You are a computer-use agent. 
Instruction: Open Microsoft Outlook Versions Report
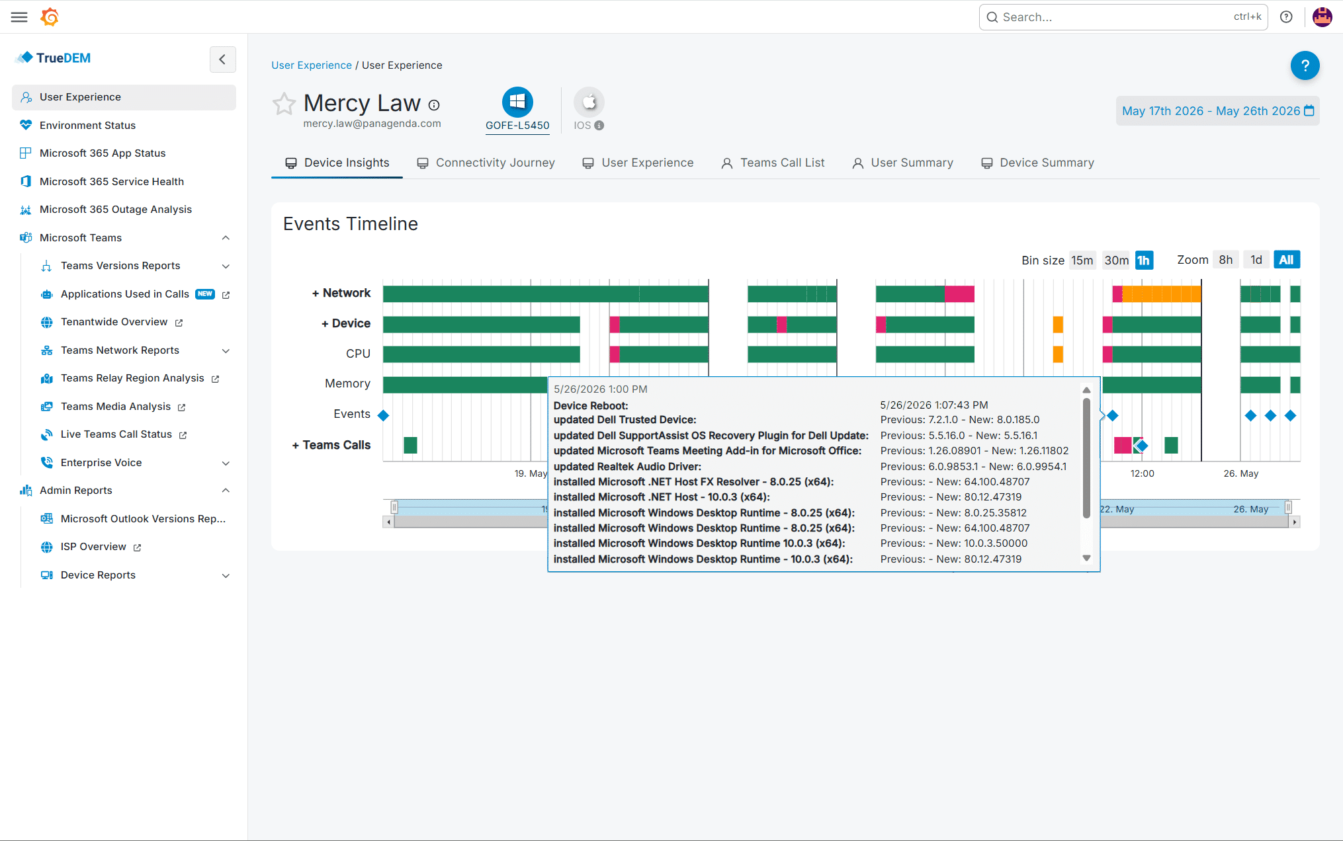click(x=143, y=519)
